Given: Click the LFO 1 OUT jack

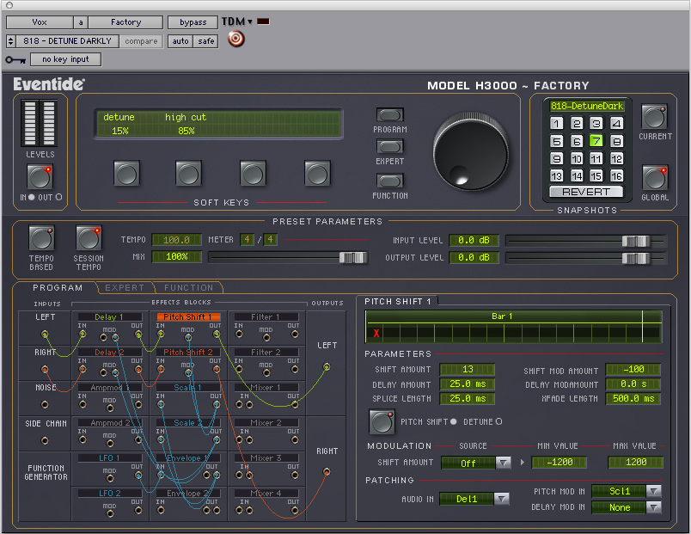Looking at the screenshot, I should tap(138, 475).
